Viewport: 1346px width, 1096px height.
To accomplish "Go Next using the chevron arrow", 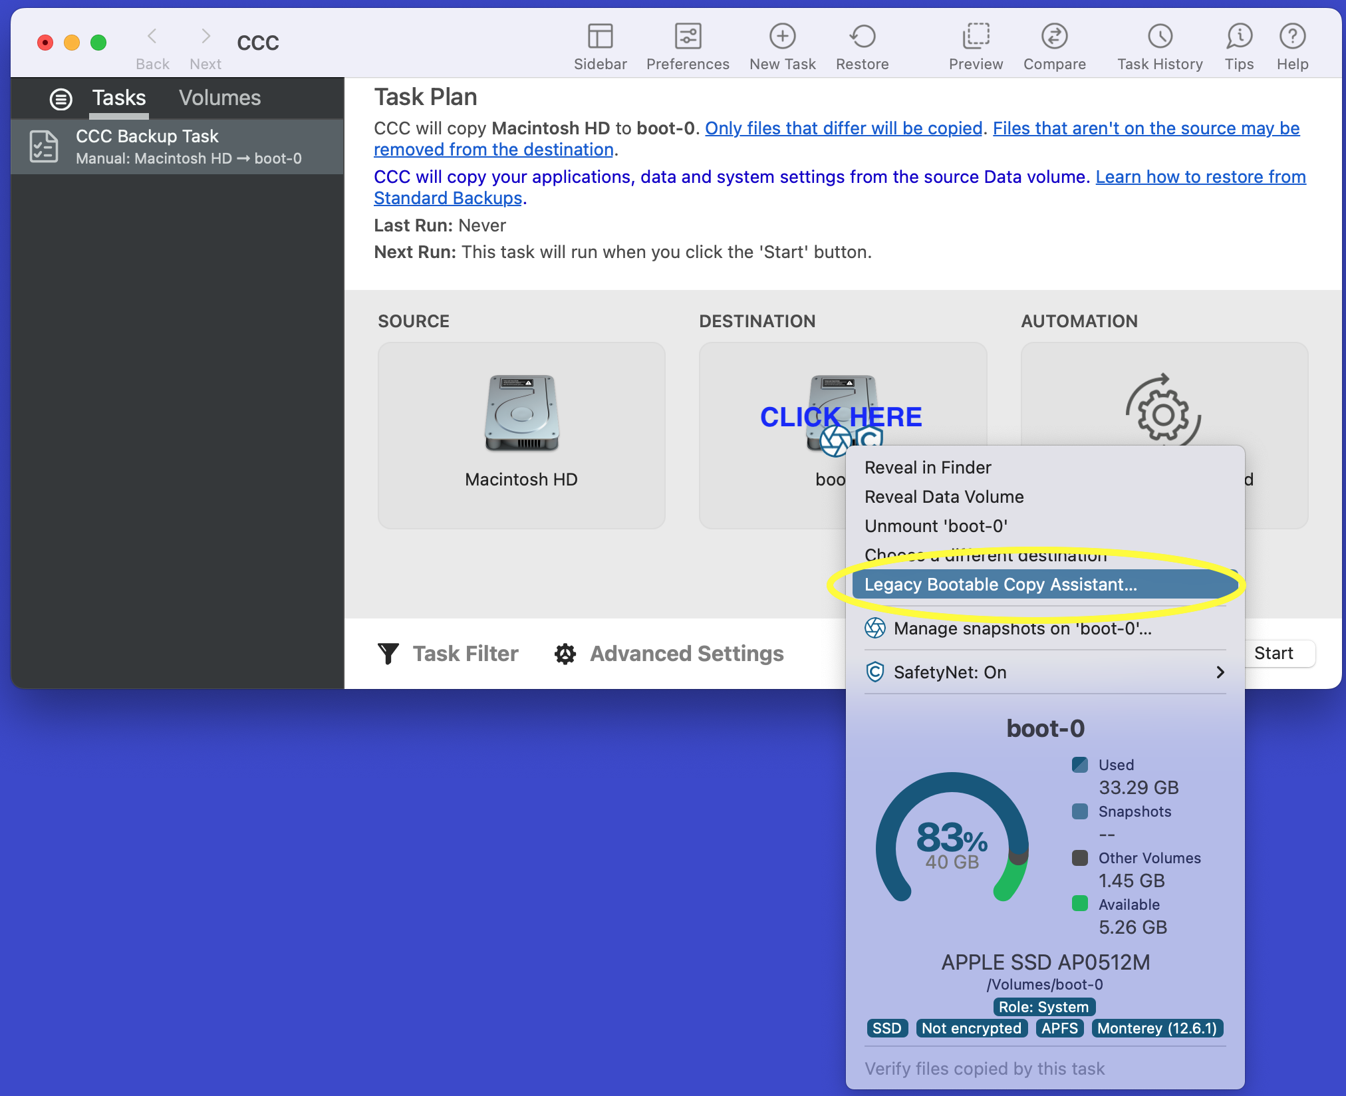I will tap(205, 36).
